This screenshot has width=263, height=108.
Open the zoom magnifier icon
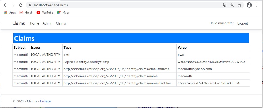click(232, 5)
